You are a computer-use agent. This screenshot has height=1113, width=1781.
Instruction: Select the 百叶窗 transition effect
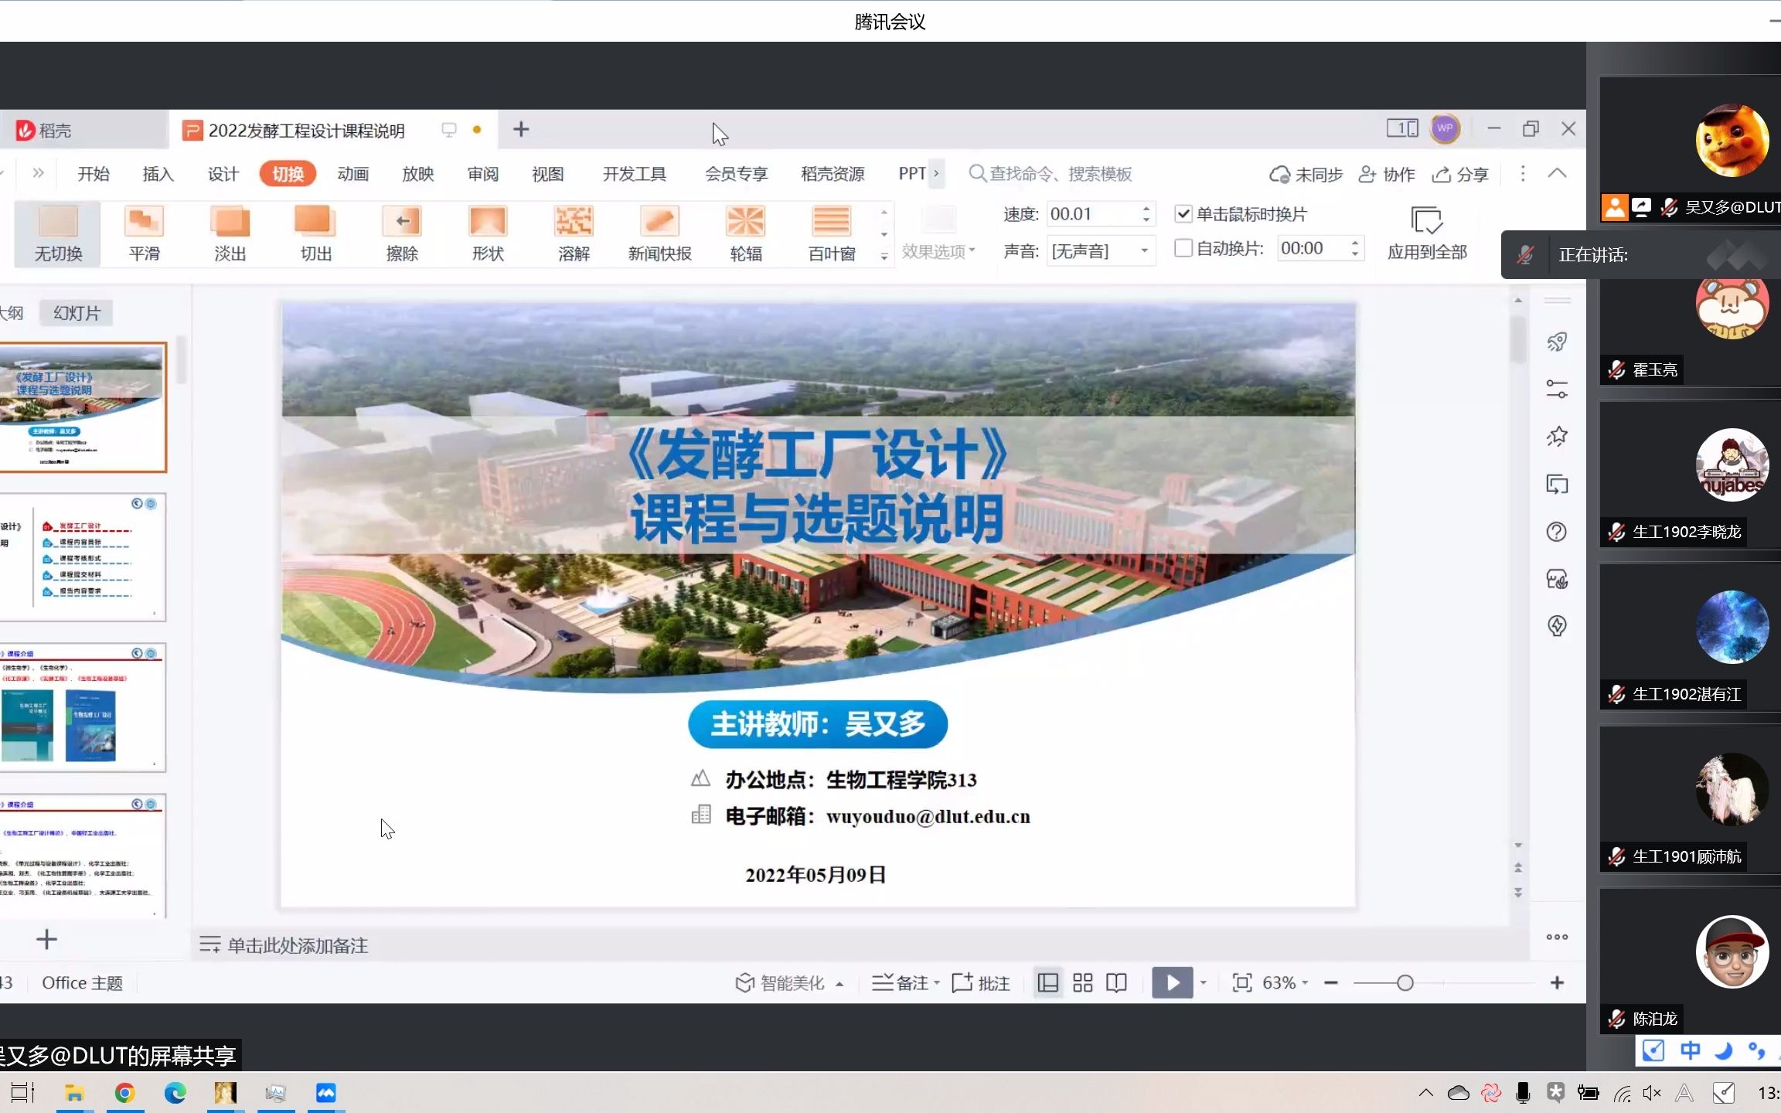coord(832,233)
